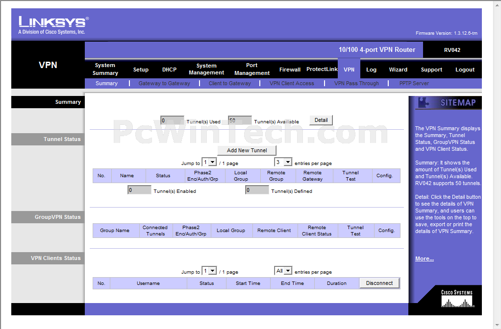Switch to the Firewall tab
This screenshot has height=329, width=501.
point(290,70)
